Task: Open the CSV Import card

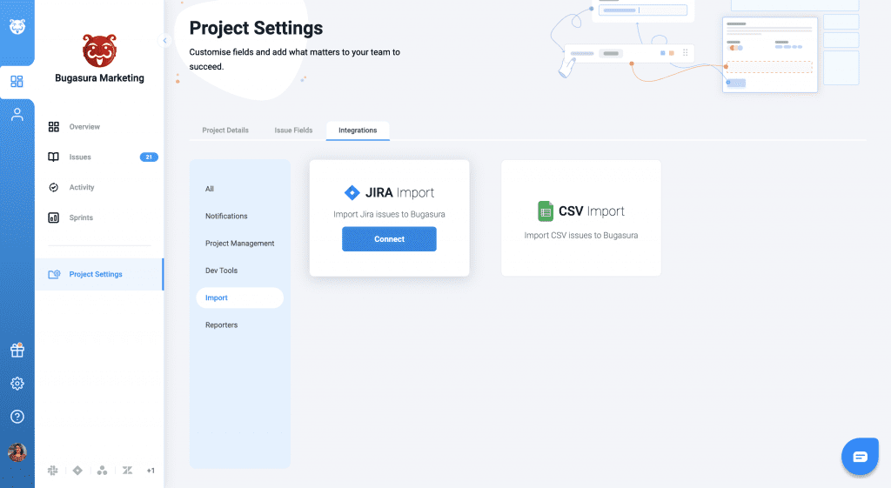Action: pyautogui.click(x=580, y=218)
